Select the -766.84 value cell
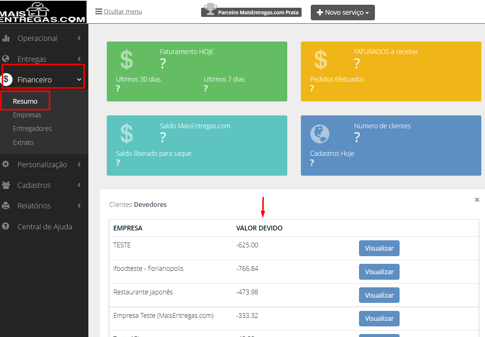 (x=247, y=269)
